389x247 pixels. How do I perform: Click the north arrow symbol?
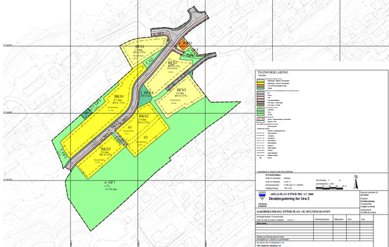[x=356, y=182]
